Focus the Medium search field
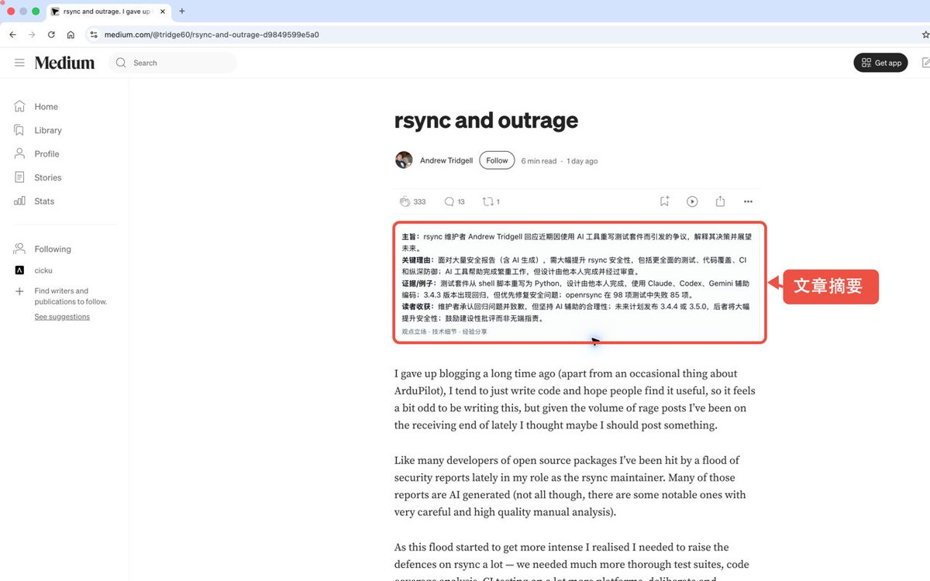The image size is (930, 581). [173, 63]
